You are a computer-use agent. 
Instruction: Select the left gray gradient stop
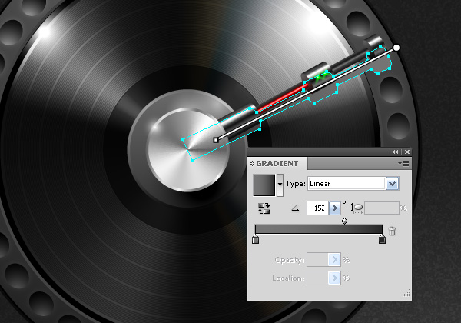tap(256, 239)
